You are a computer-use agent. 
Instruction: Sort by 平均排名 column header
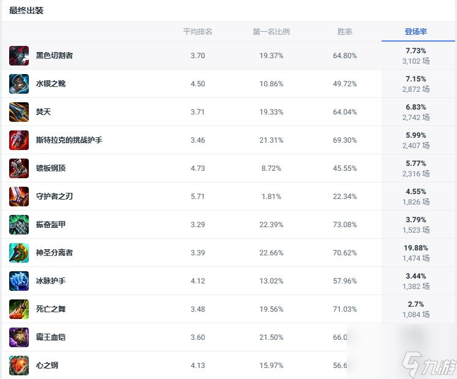point(198,31)
